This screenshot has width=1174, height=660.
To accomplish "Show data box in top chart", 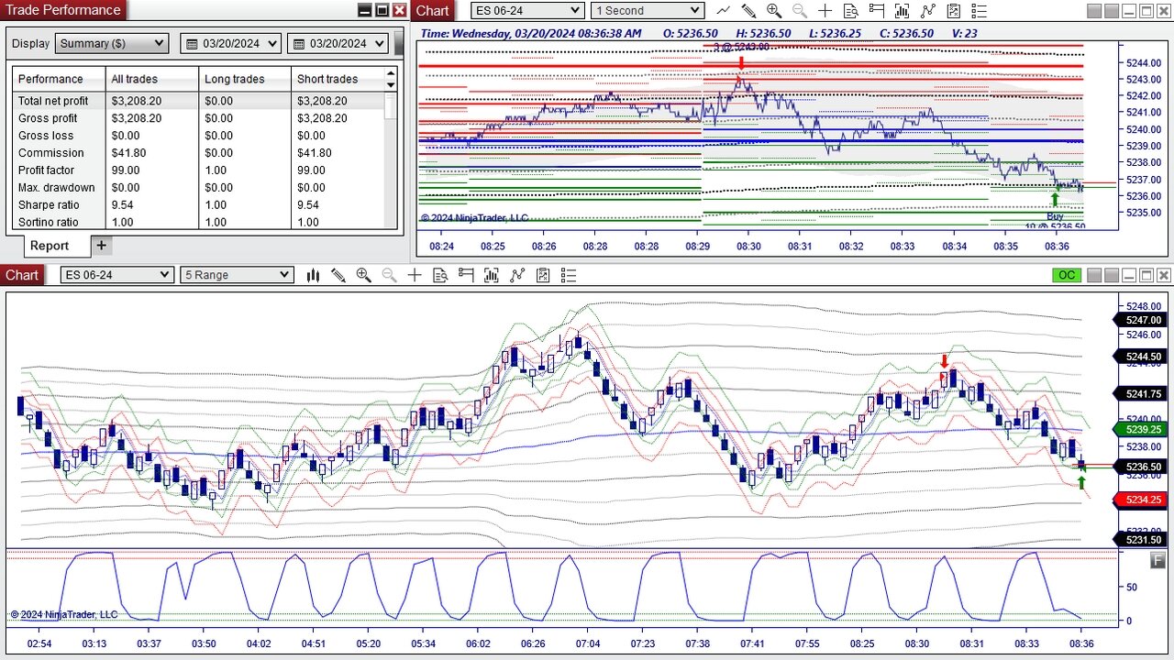I will 850,11.
